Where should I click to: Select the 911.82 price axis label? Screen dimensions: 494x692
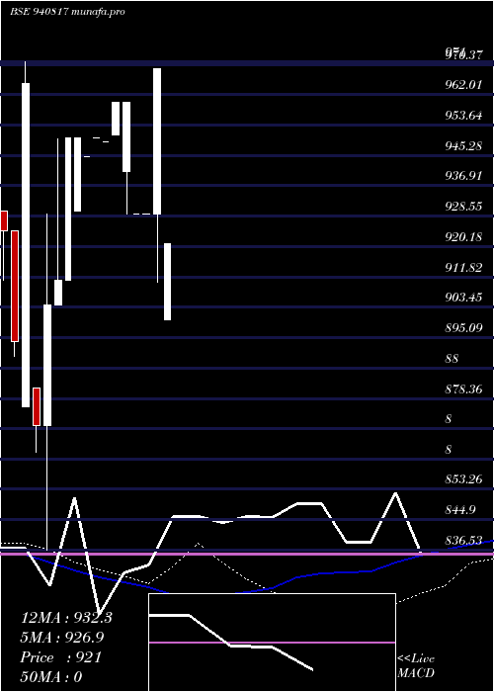[463, 268]
